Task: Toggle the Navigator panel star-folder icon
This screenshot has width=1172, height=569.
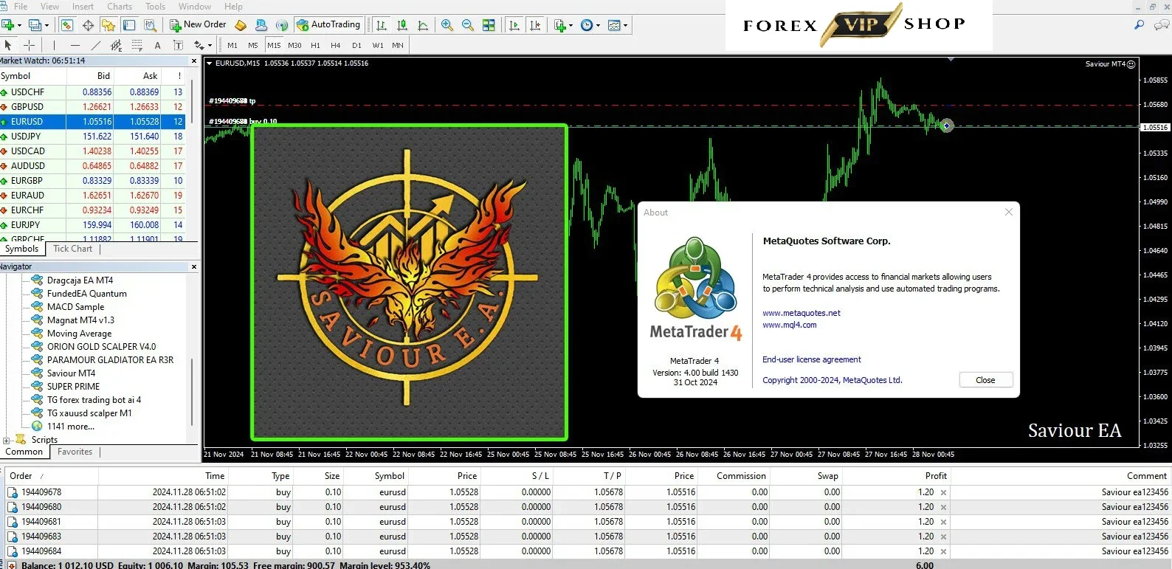Action: pyautogui.click(x=108, y=25)
